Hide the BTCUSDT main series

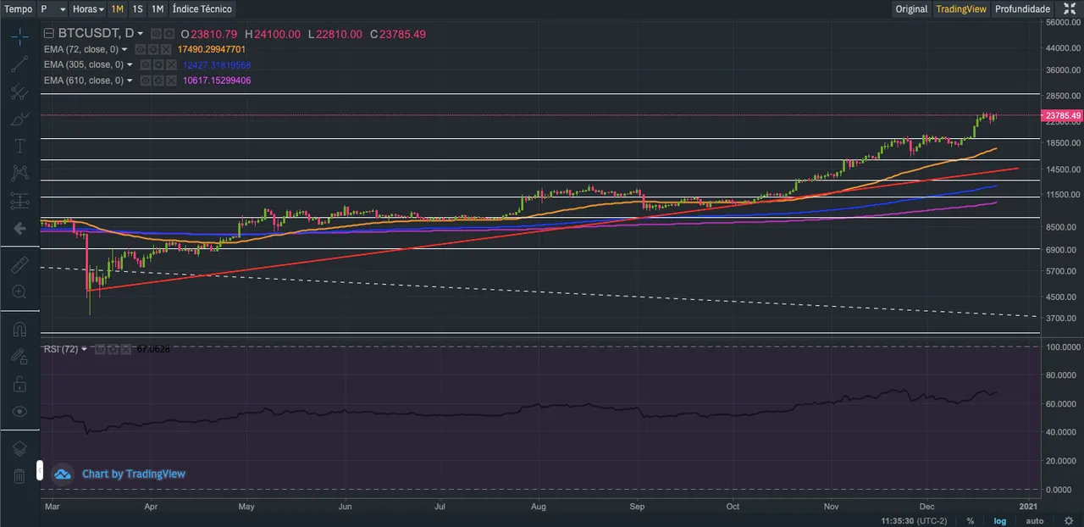(156, 34)
